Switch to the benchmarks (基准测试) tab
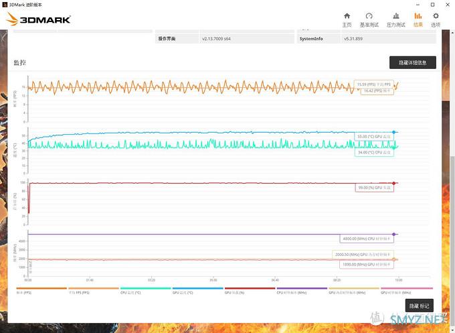455x333 pixels. point(369,20)
